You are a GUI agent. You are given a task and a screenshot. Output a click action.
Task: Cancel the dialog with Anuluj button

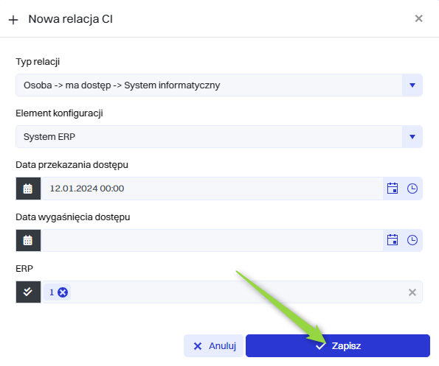coord(214,346)
